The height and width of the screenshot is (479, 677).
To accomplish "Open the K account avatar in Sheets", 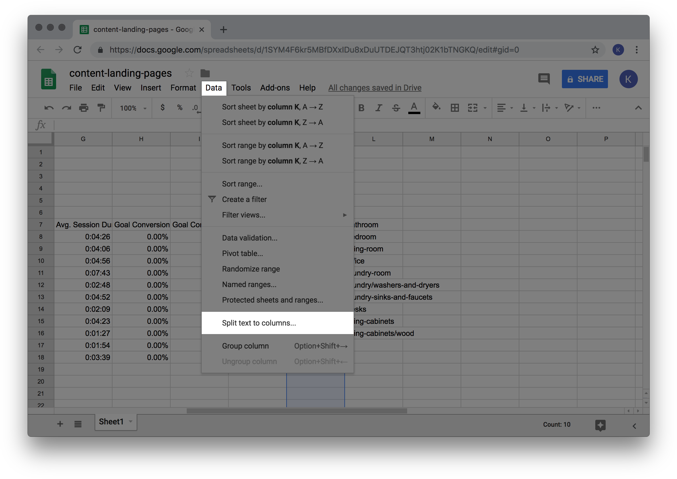I will click(x=628, y=79).
